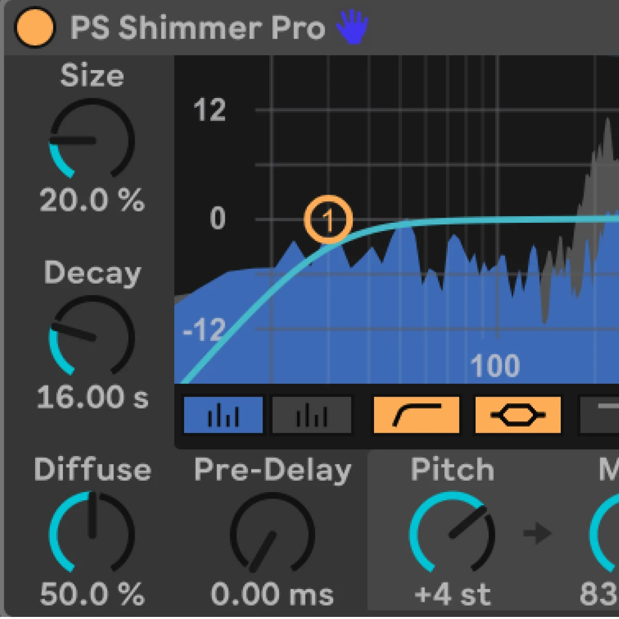The height and width of the screenshot is (619, 619).
Task: Click the Diffuse value field 50.0 %
Action: click(92, 594)
